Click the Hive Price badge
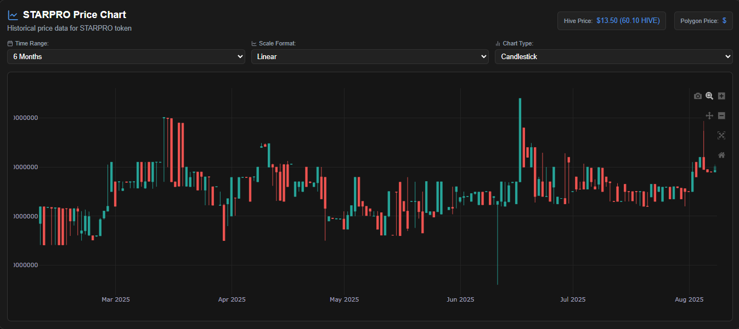The height and width of the screenshot is (329, 739). 612,21
